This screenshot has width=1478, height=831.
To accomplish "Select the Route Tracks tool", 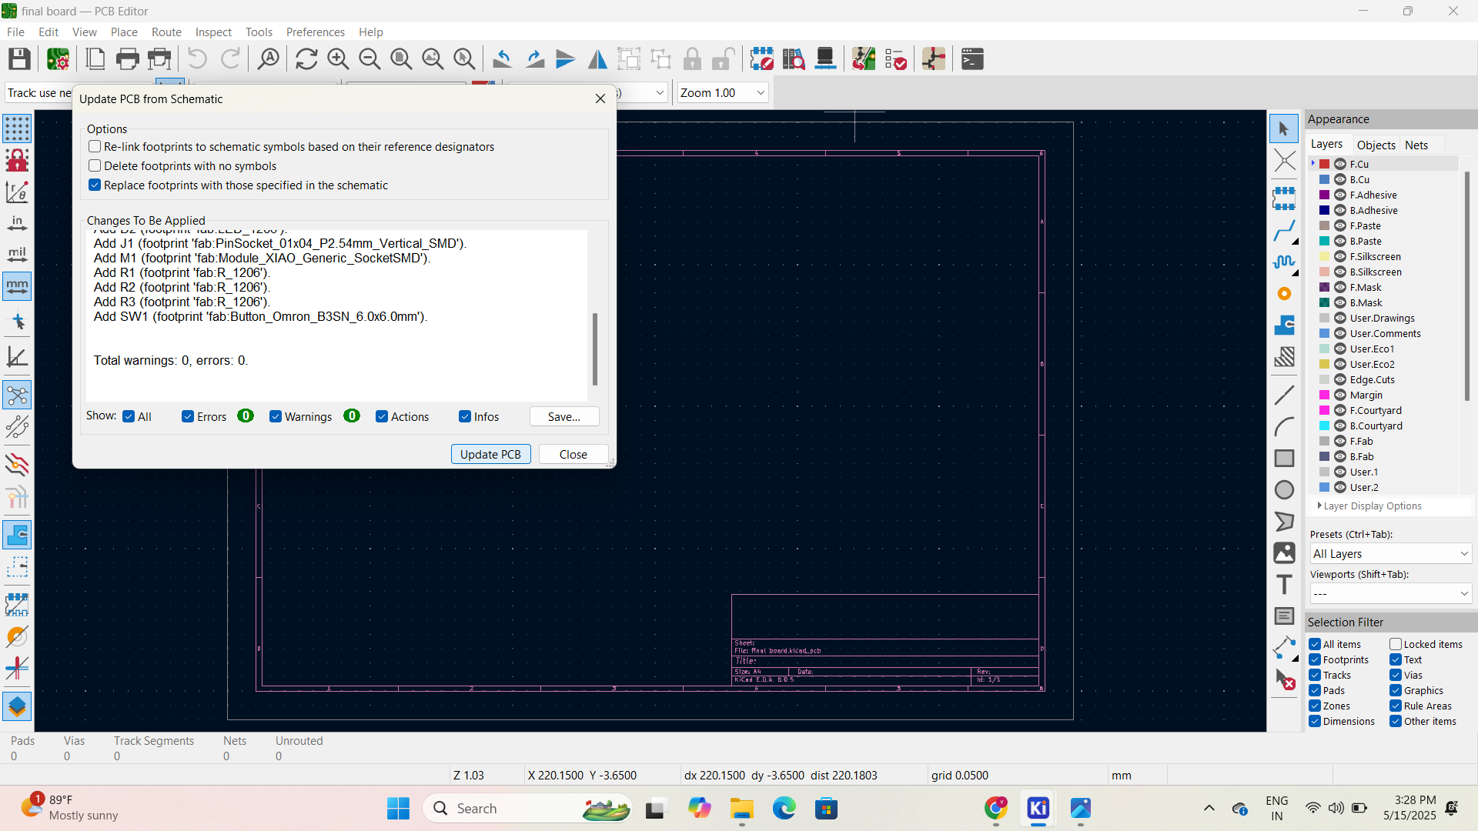I will pyautogui.click(x=1284, y=230).
